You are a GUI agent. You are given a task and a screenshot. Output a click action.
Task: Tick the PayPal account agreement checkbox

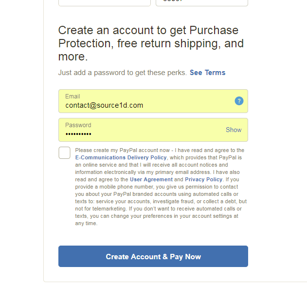click(65, 153)
